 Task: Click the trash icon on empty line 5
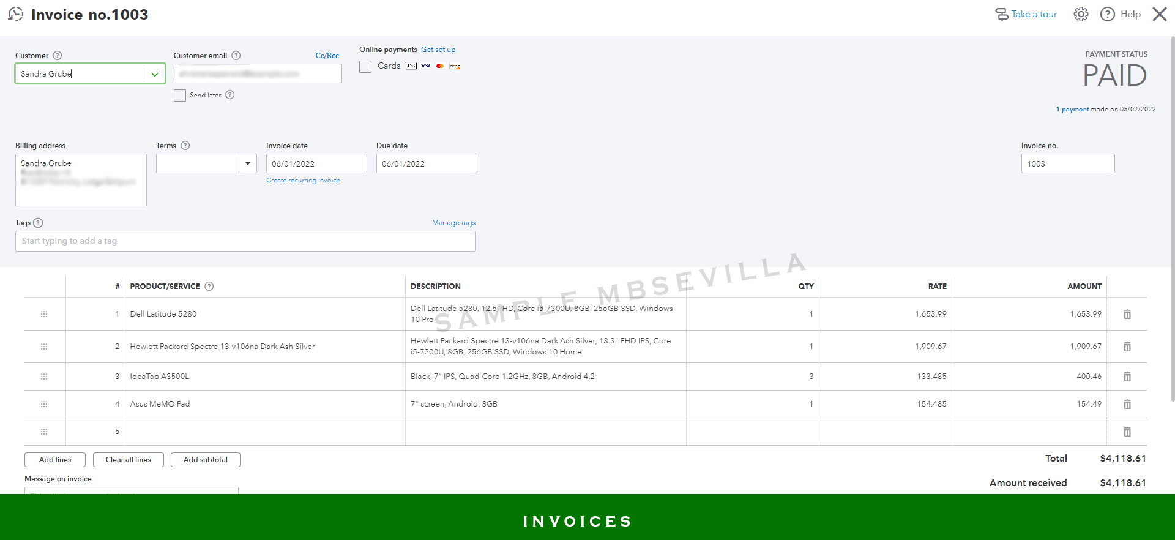(1127, 432)
